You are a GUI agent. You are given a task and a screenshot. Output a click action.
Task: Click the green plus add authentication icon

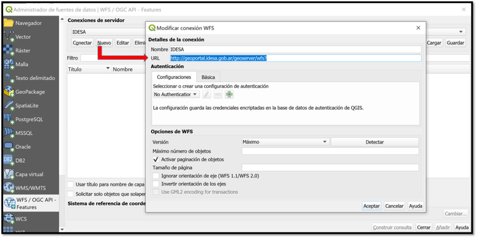[x=229, y=94]
